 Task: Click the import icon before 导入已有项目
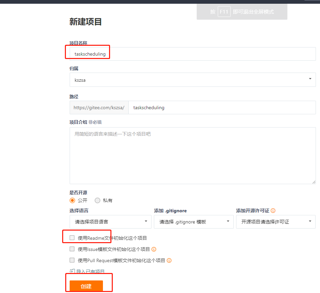tap(72, 271)
